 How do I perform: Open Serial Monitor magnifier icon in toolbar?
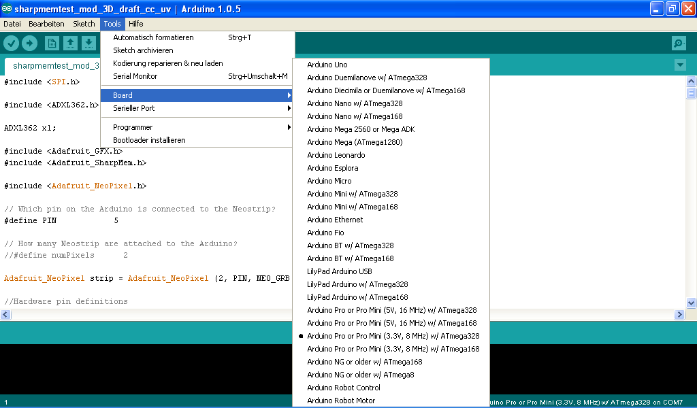678,44
